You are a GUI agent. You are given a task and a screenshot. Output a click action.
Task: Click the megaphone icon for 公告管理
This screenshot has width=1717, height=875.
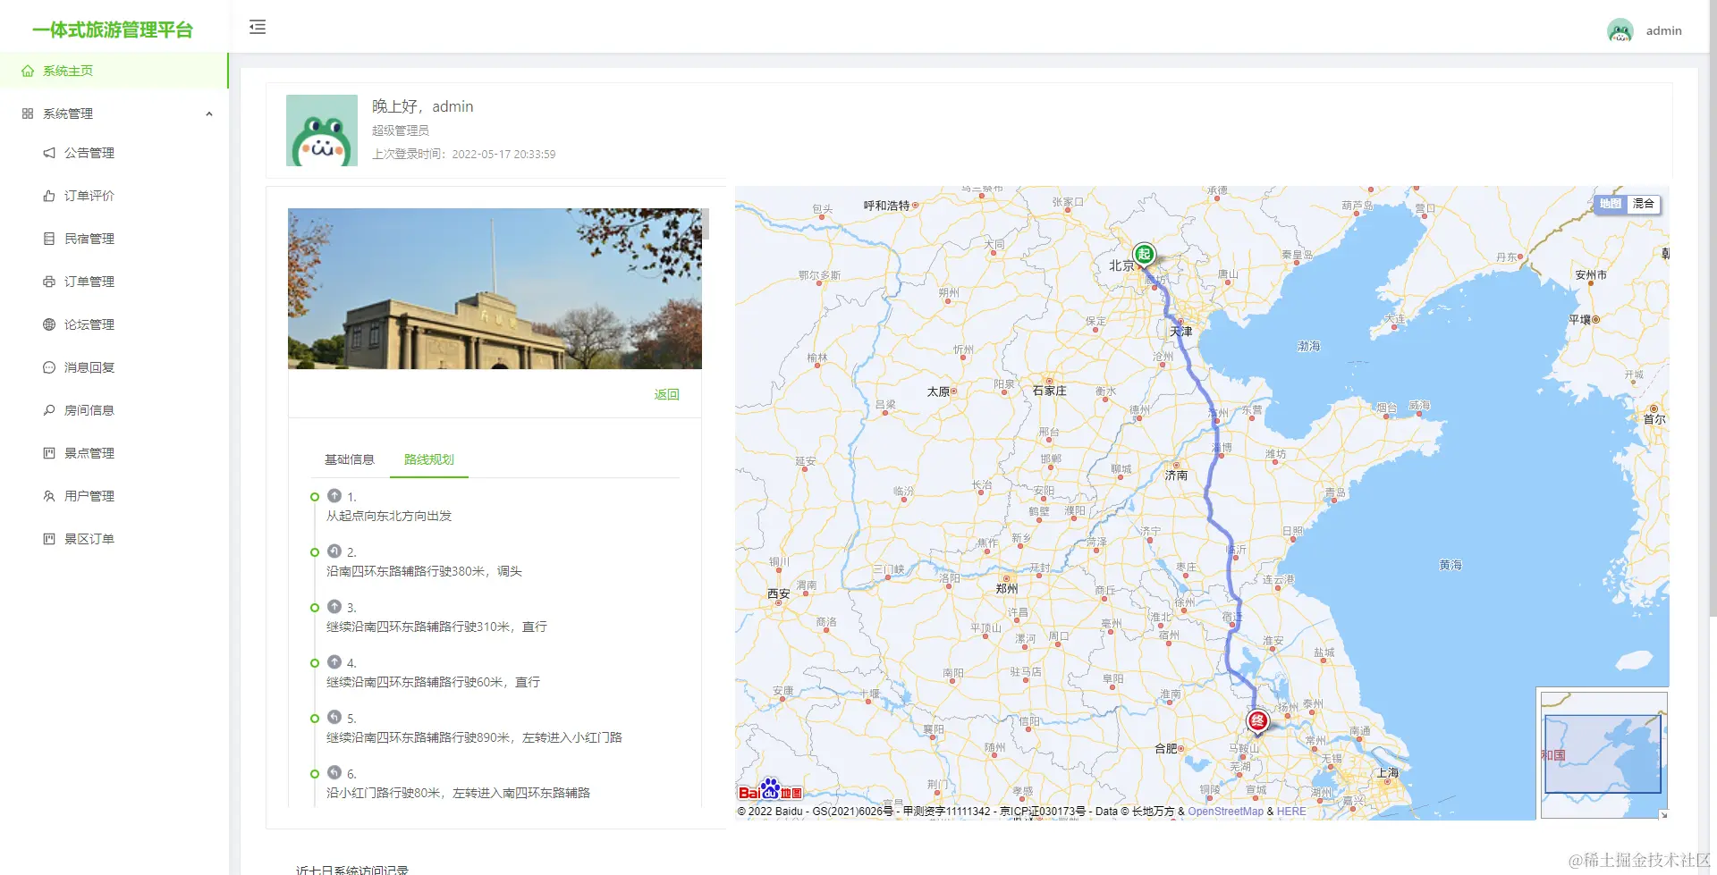(x=49, y=153)
